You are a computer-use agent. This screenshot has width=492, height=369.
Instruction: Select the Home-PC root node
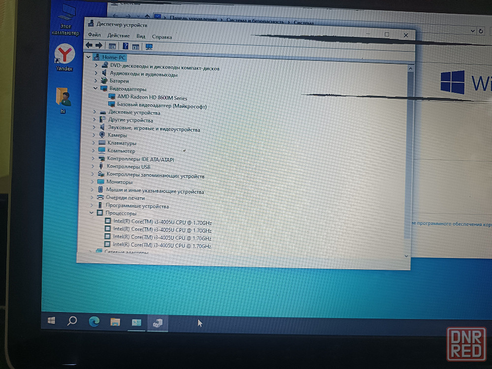[114, 58]
